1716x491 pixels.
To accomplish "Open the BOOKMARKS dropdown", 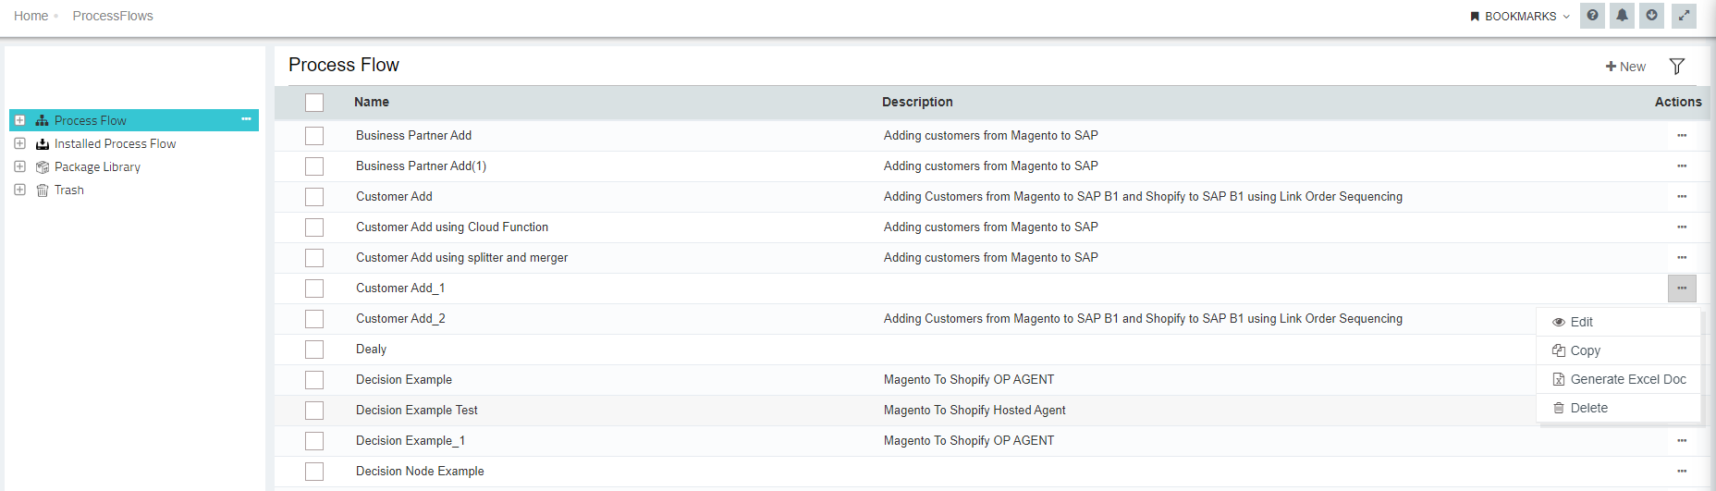I will [1520, 17].
